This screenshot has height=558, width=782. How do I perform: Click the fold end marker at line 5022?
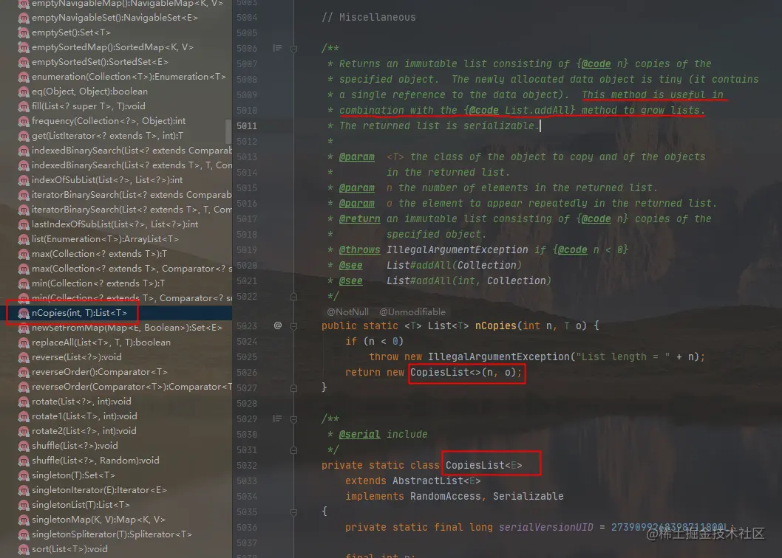click(x=293, y=297)
